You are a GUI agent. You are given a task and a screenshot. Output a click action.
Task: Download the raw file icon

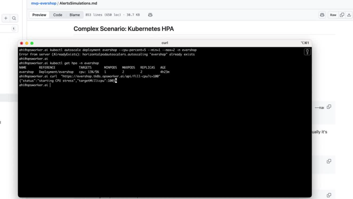click(349, 15)
